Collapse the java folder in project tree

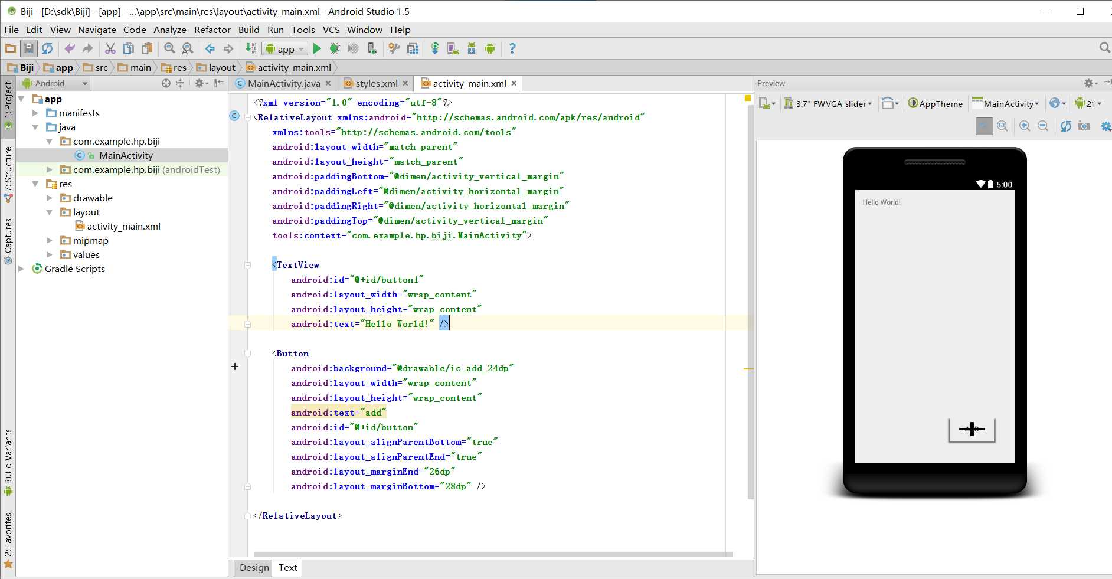point(35,127)
